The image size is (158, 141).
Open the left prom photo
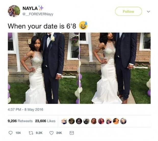click(x=43, y=68)
